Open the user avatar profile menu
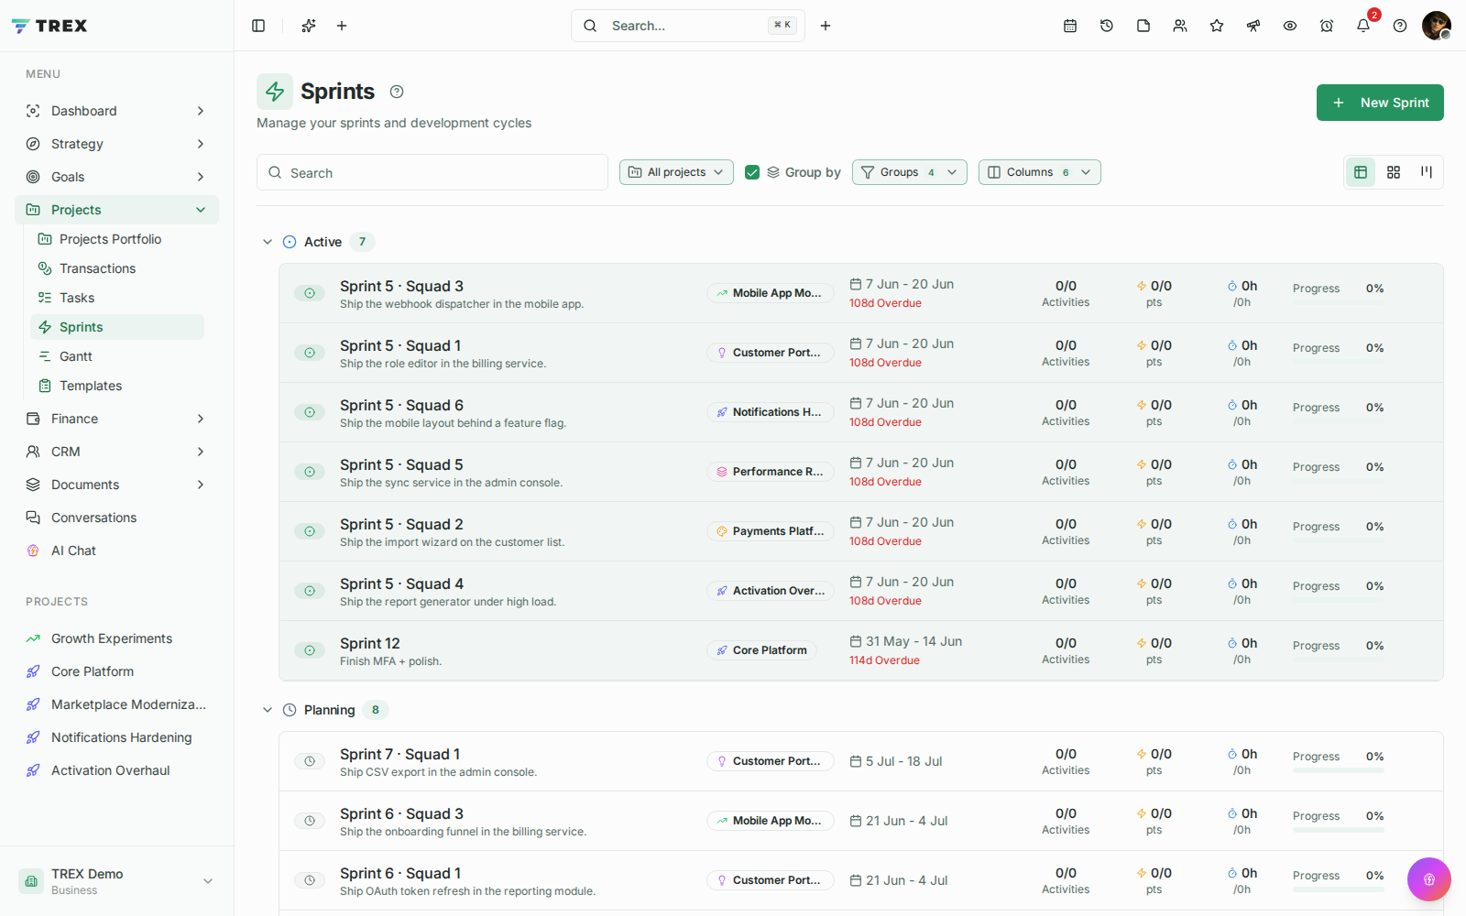1466x916 pixels. 1436,26
